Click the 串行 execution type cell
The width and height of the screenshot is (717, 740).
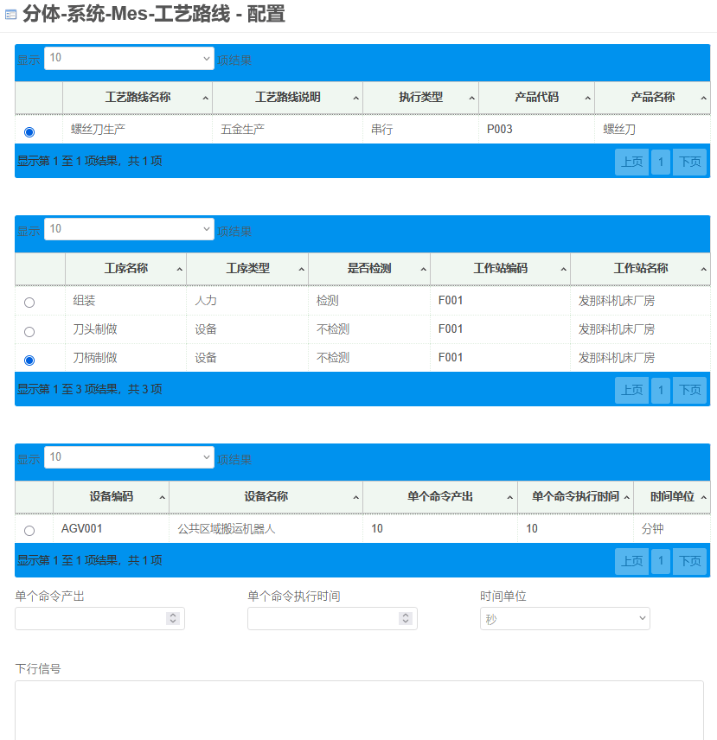tap(420, 130)
